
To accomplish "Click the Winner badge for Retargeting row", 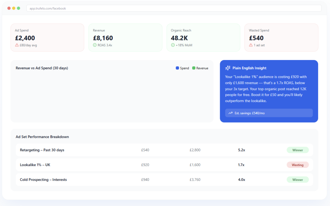I will pos(297,150).
